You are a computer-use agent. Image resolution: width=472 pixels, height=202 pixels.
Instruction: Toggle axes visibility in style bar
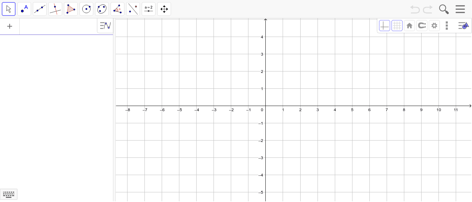[385, 26]
